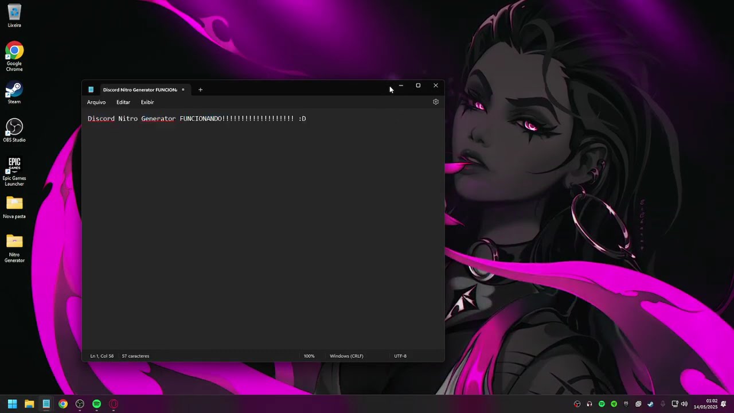This screenshot has width=734, height=413.
Task: Click the Razer tray icon
Action: tap(614, 404)
